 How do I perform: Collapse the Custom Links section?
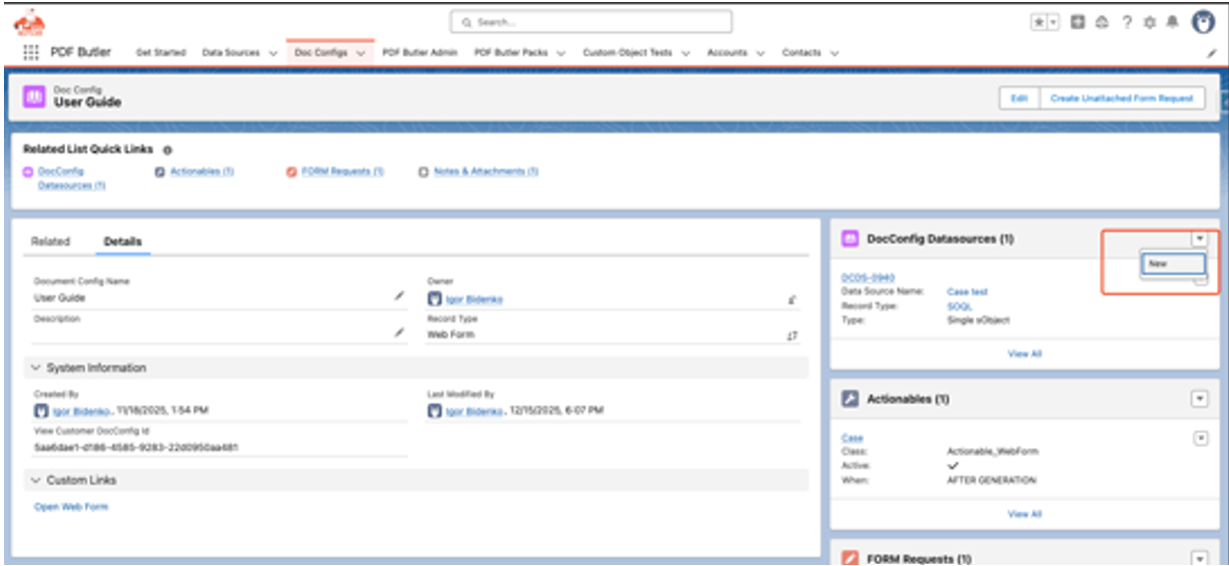[37, 480]
